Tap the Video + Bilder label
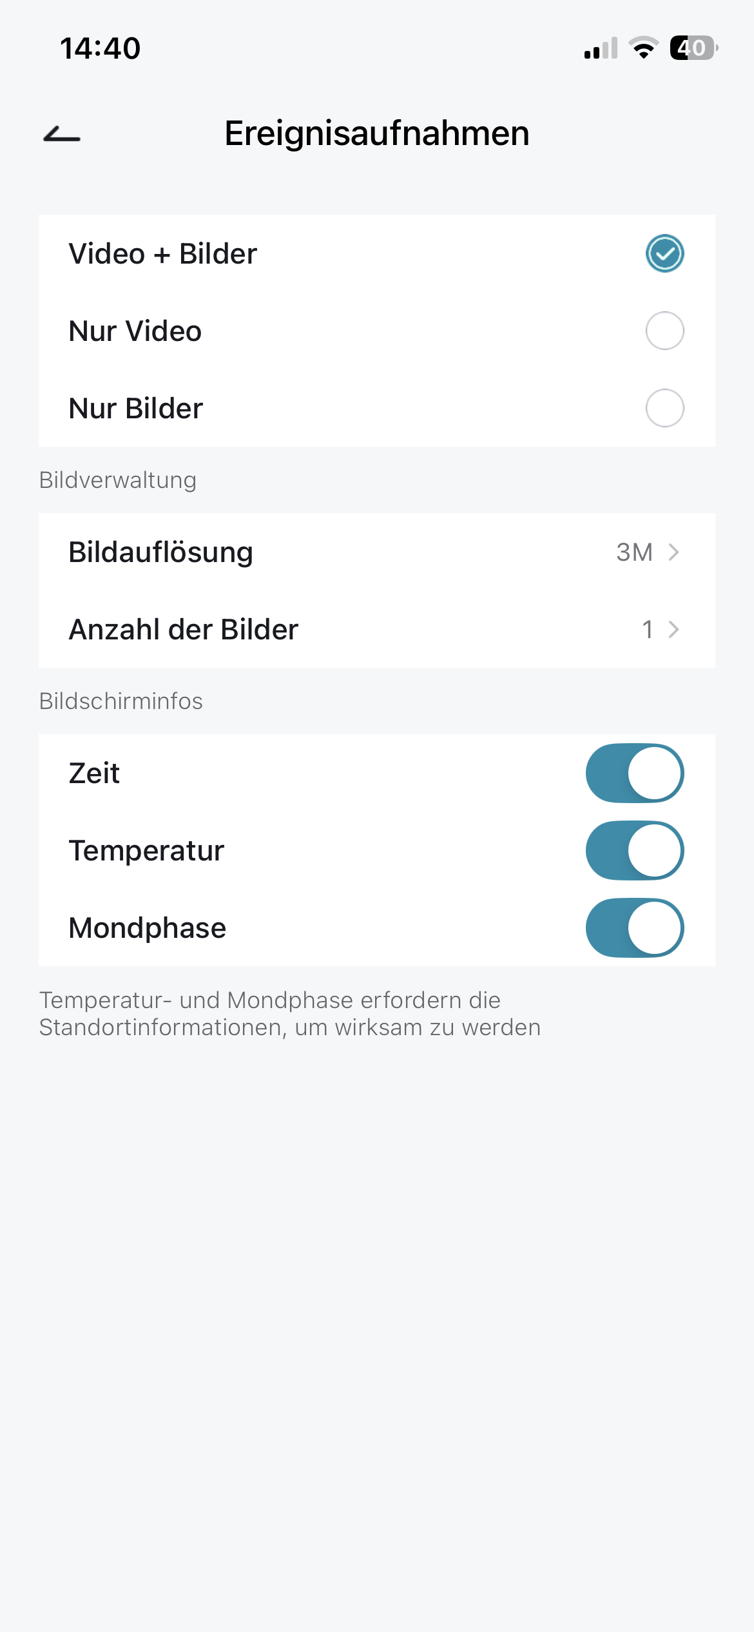Viewport: 754px width, 1632px height. (163, 254)
